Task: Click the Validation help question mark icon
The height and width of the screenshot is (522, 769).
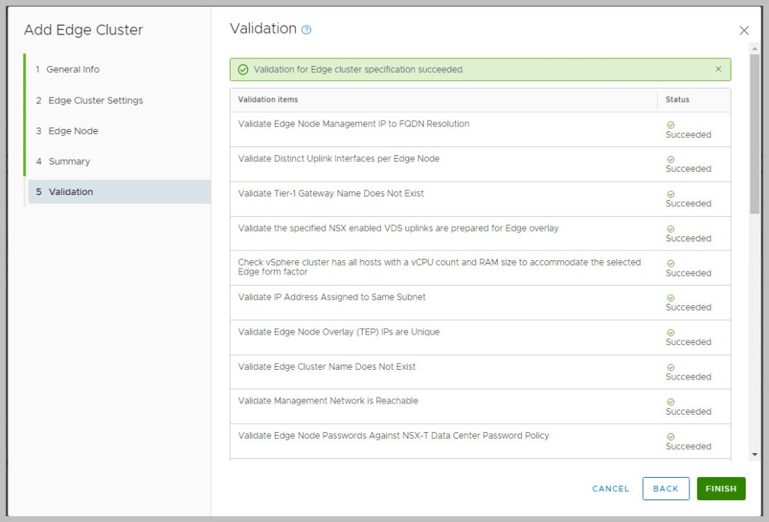Action: (306, 30)
